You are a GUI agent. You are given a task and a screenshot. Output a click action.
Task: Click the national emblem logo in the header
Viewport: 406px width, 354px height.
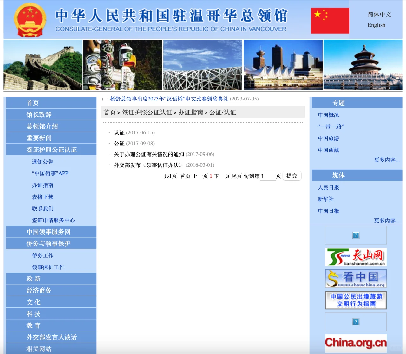click(x=30, y=20)
